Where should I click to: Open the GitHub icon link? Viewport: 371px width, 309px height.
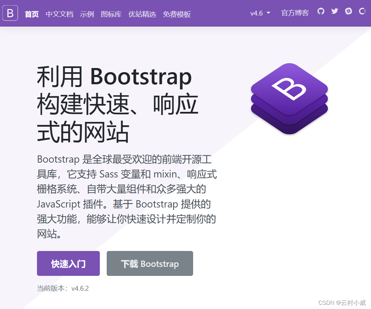(x=321, y=11)
